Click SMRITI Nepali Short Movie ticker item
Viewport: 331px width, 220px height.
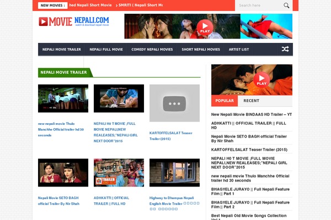coord(140,5)
